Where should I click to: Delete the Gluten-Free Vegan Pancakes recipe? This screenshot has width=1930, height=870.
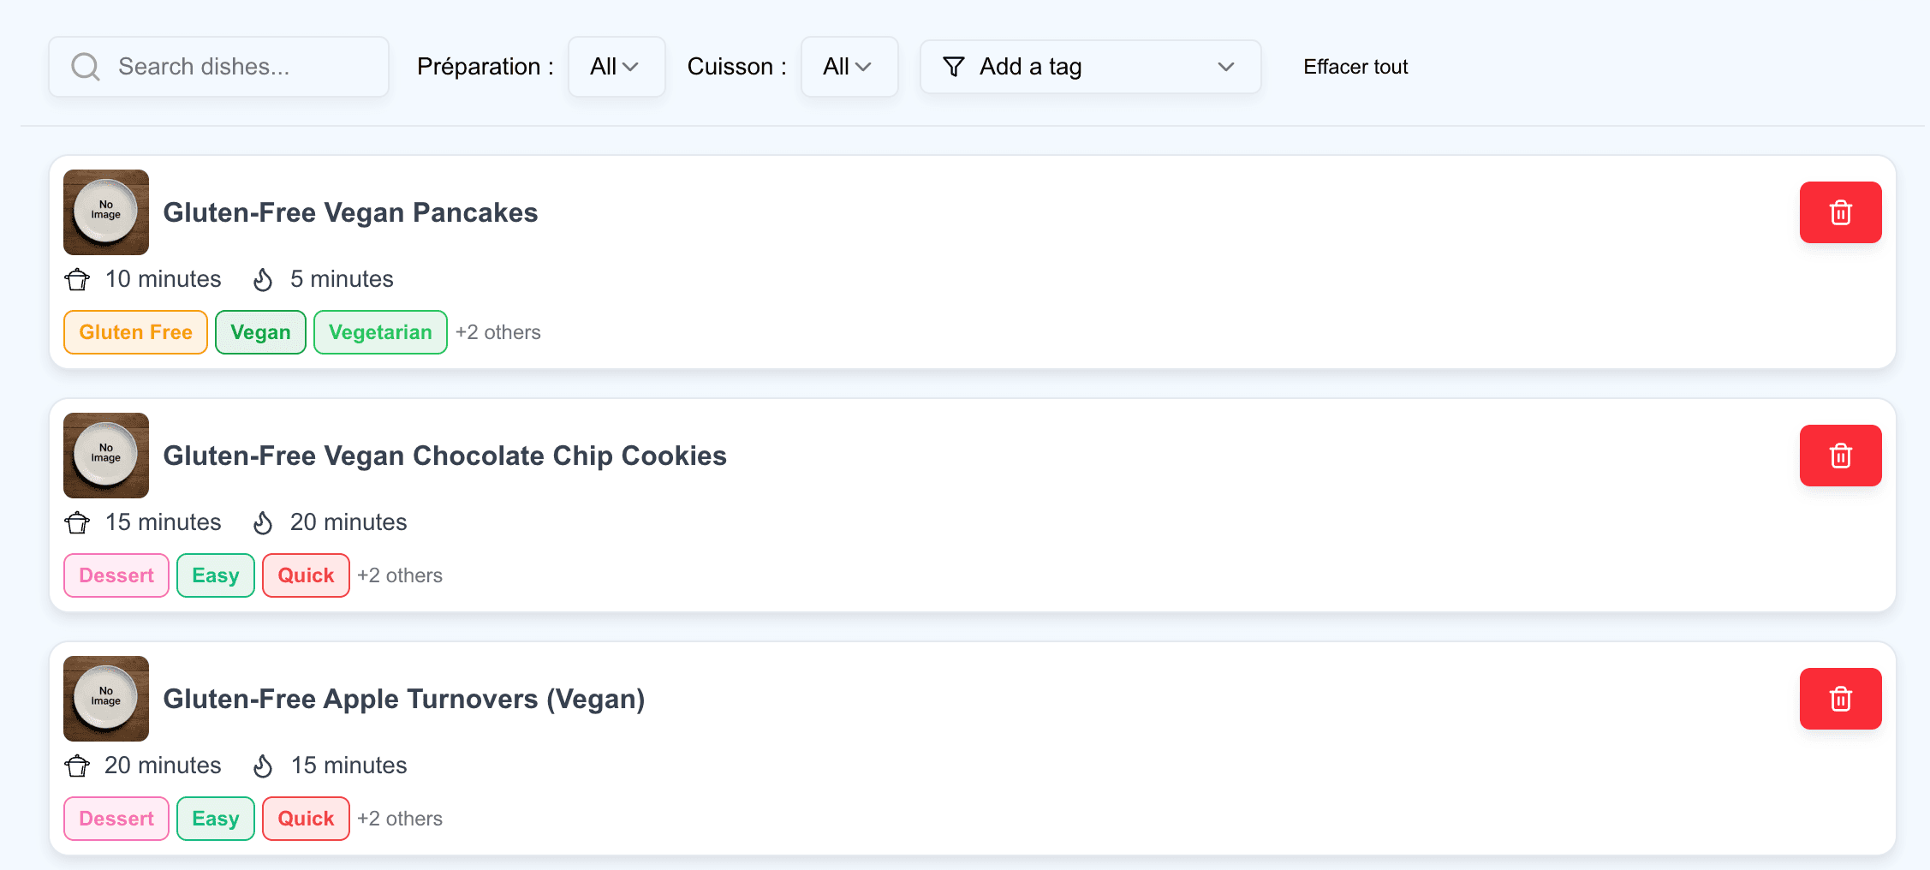(x=1840, y=212)
